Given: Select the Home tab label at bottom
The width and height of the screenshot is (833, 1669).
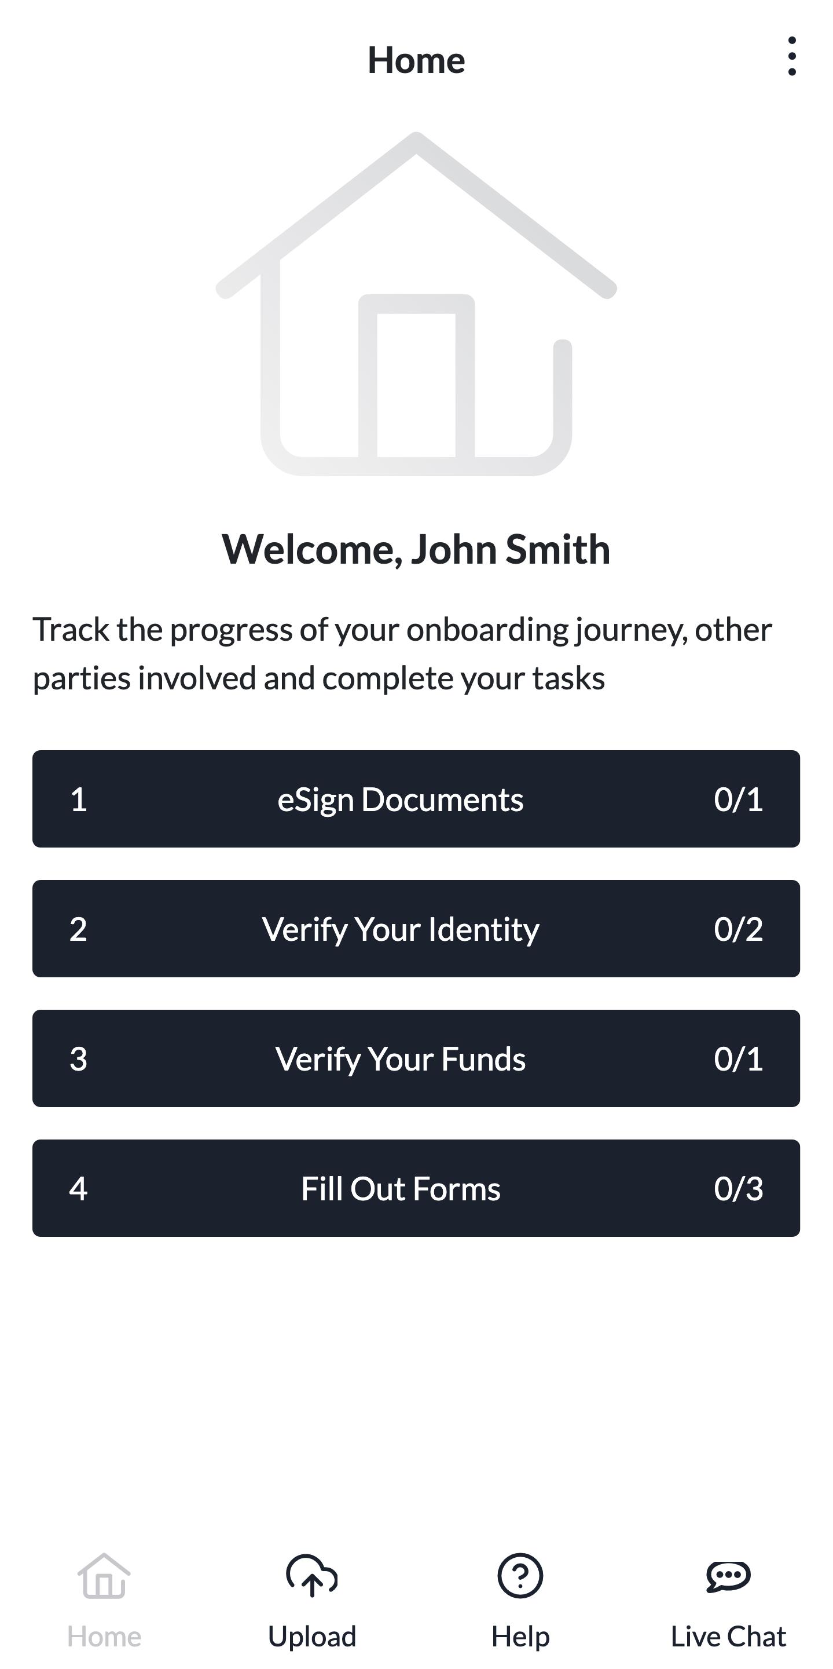Looking at the screenshot, I should click(x=104, y=1636).
